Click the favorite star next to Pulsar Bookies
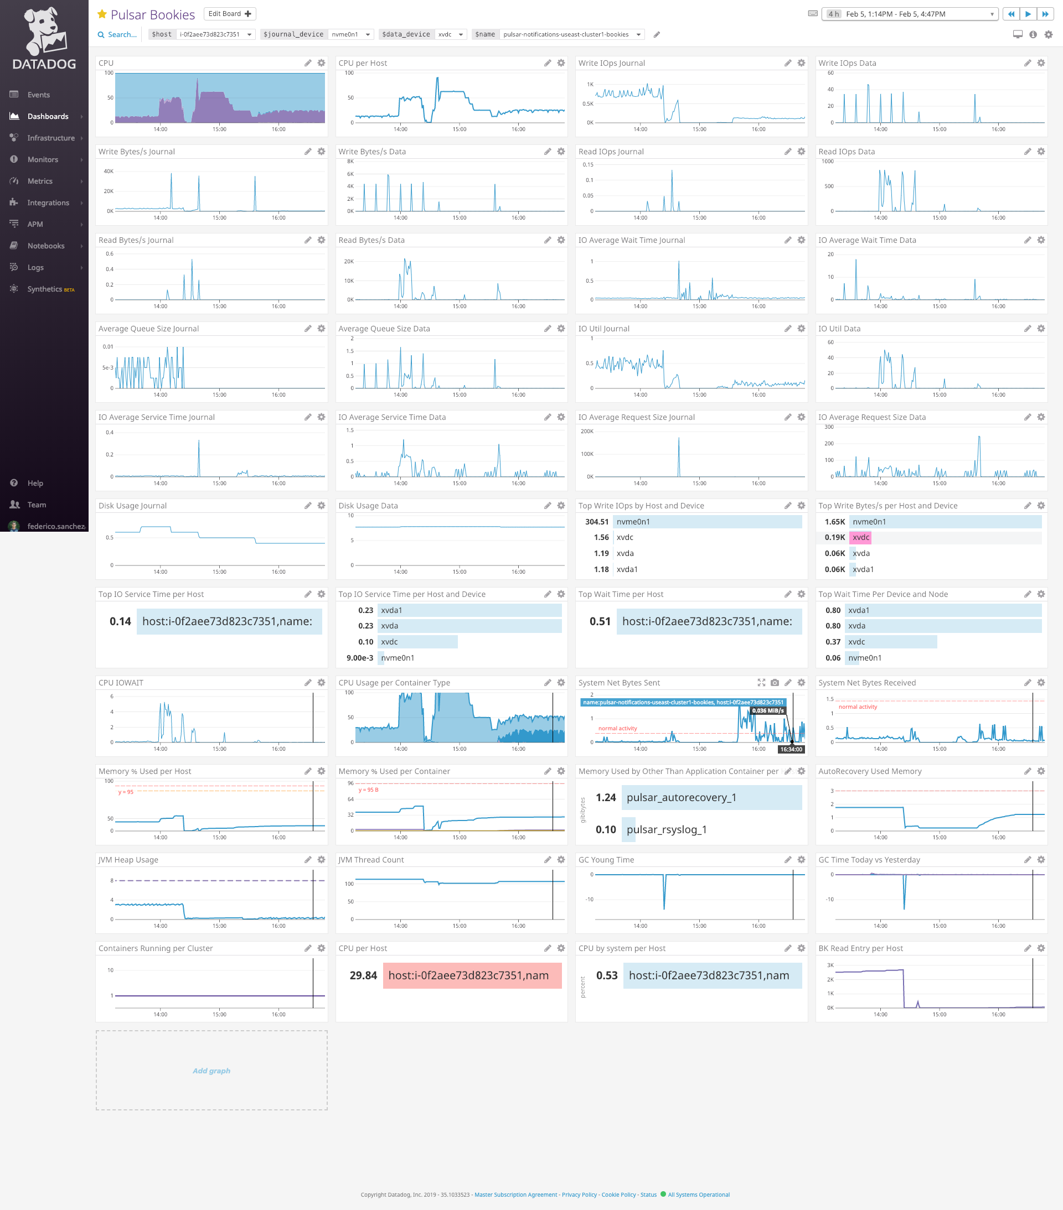 pos(102,14)
